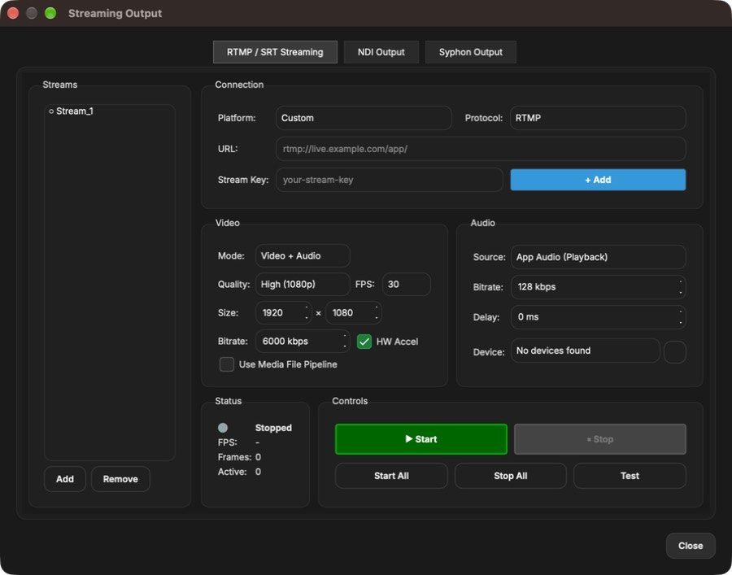Open Audio Source dropdown App Audio (Playback)
This screenshot has height=575, width=732.
pyautogui.click(x=598, y=257)
